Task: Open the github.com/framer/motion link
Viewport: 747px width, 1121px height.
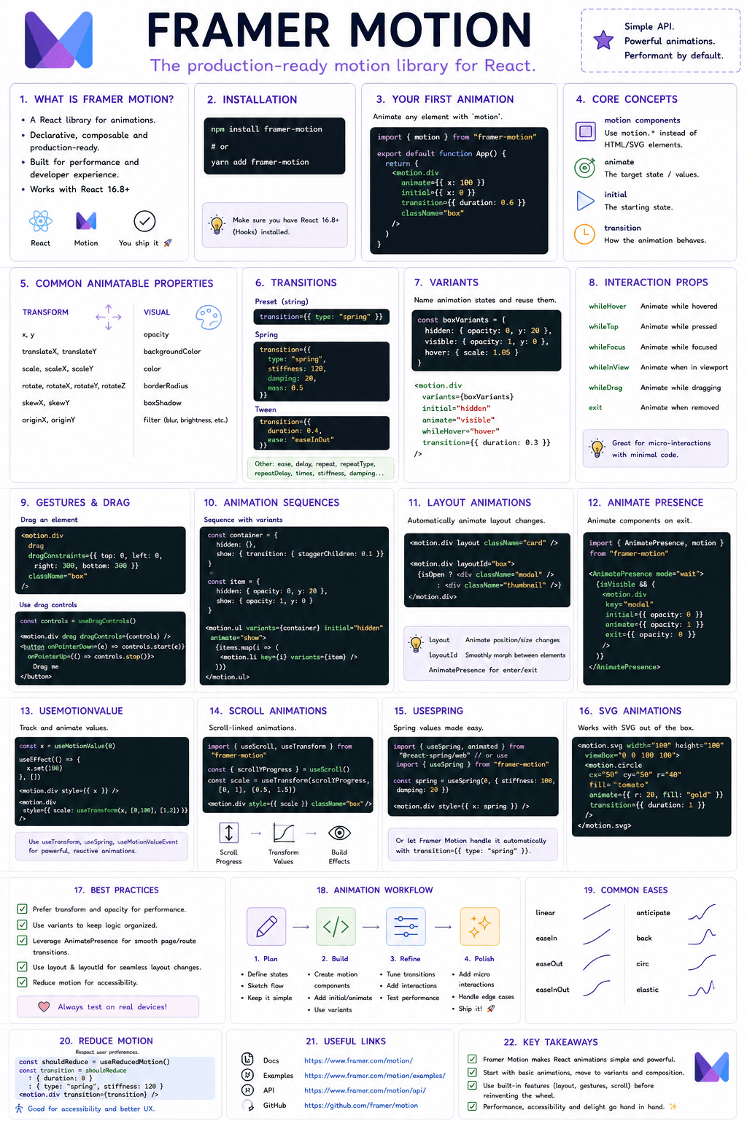Action: tap(361, 1106)
